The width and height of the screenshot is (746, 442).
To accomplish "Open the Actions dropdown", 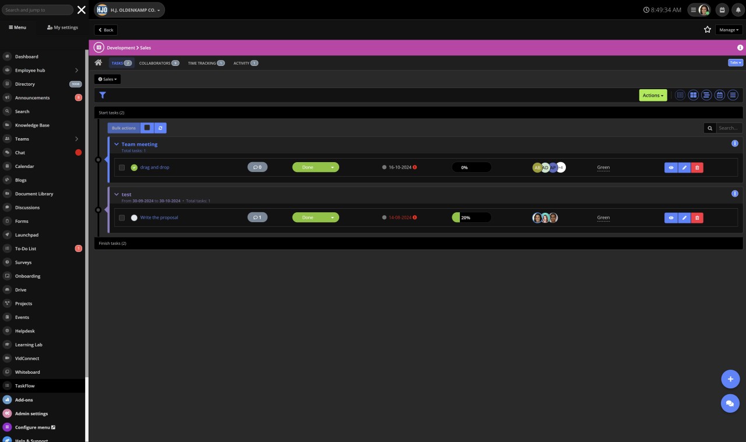I will tap(653, 95).
